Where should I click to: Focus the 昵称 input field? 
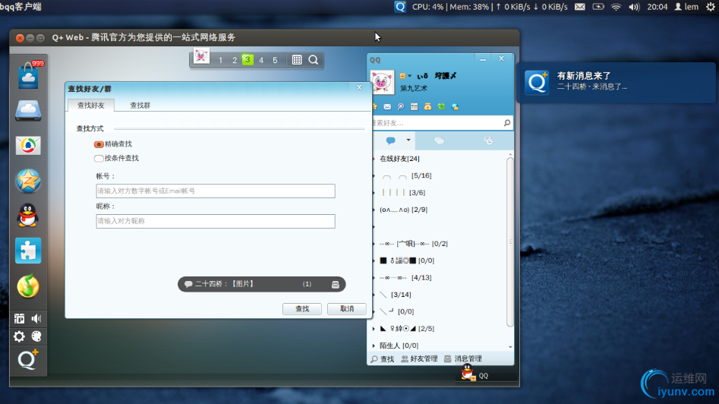point(216,221)
